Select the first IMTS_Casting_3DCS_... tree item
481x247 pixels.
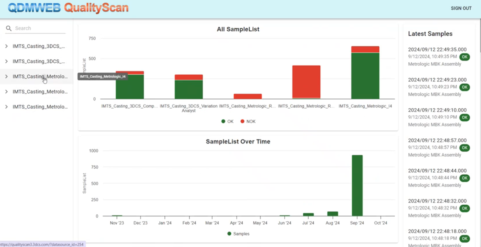coord(39,46)
